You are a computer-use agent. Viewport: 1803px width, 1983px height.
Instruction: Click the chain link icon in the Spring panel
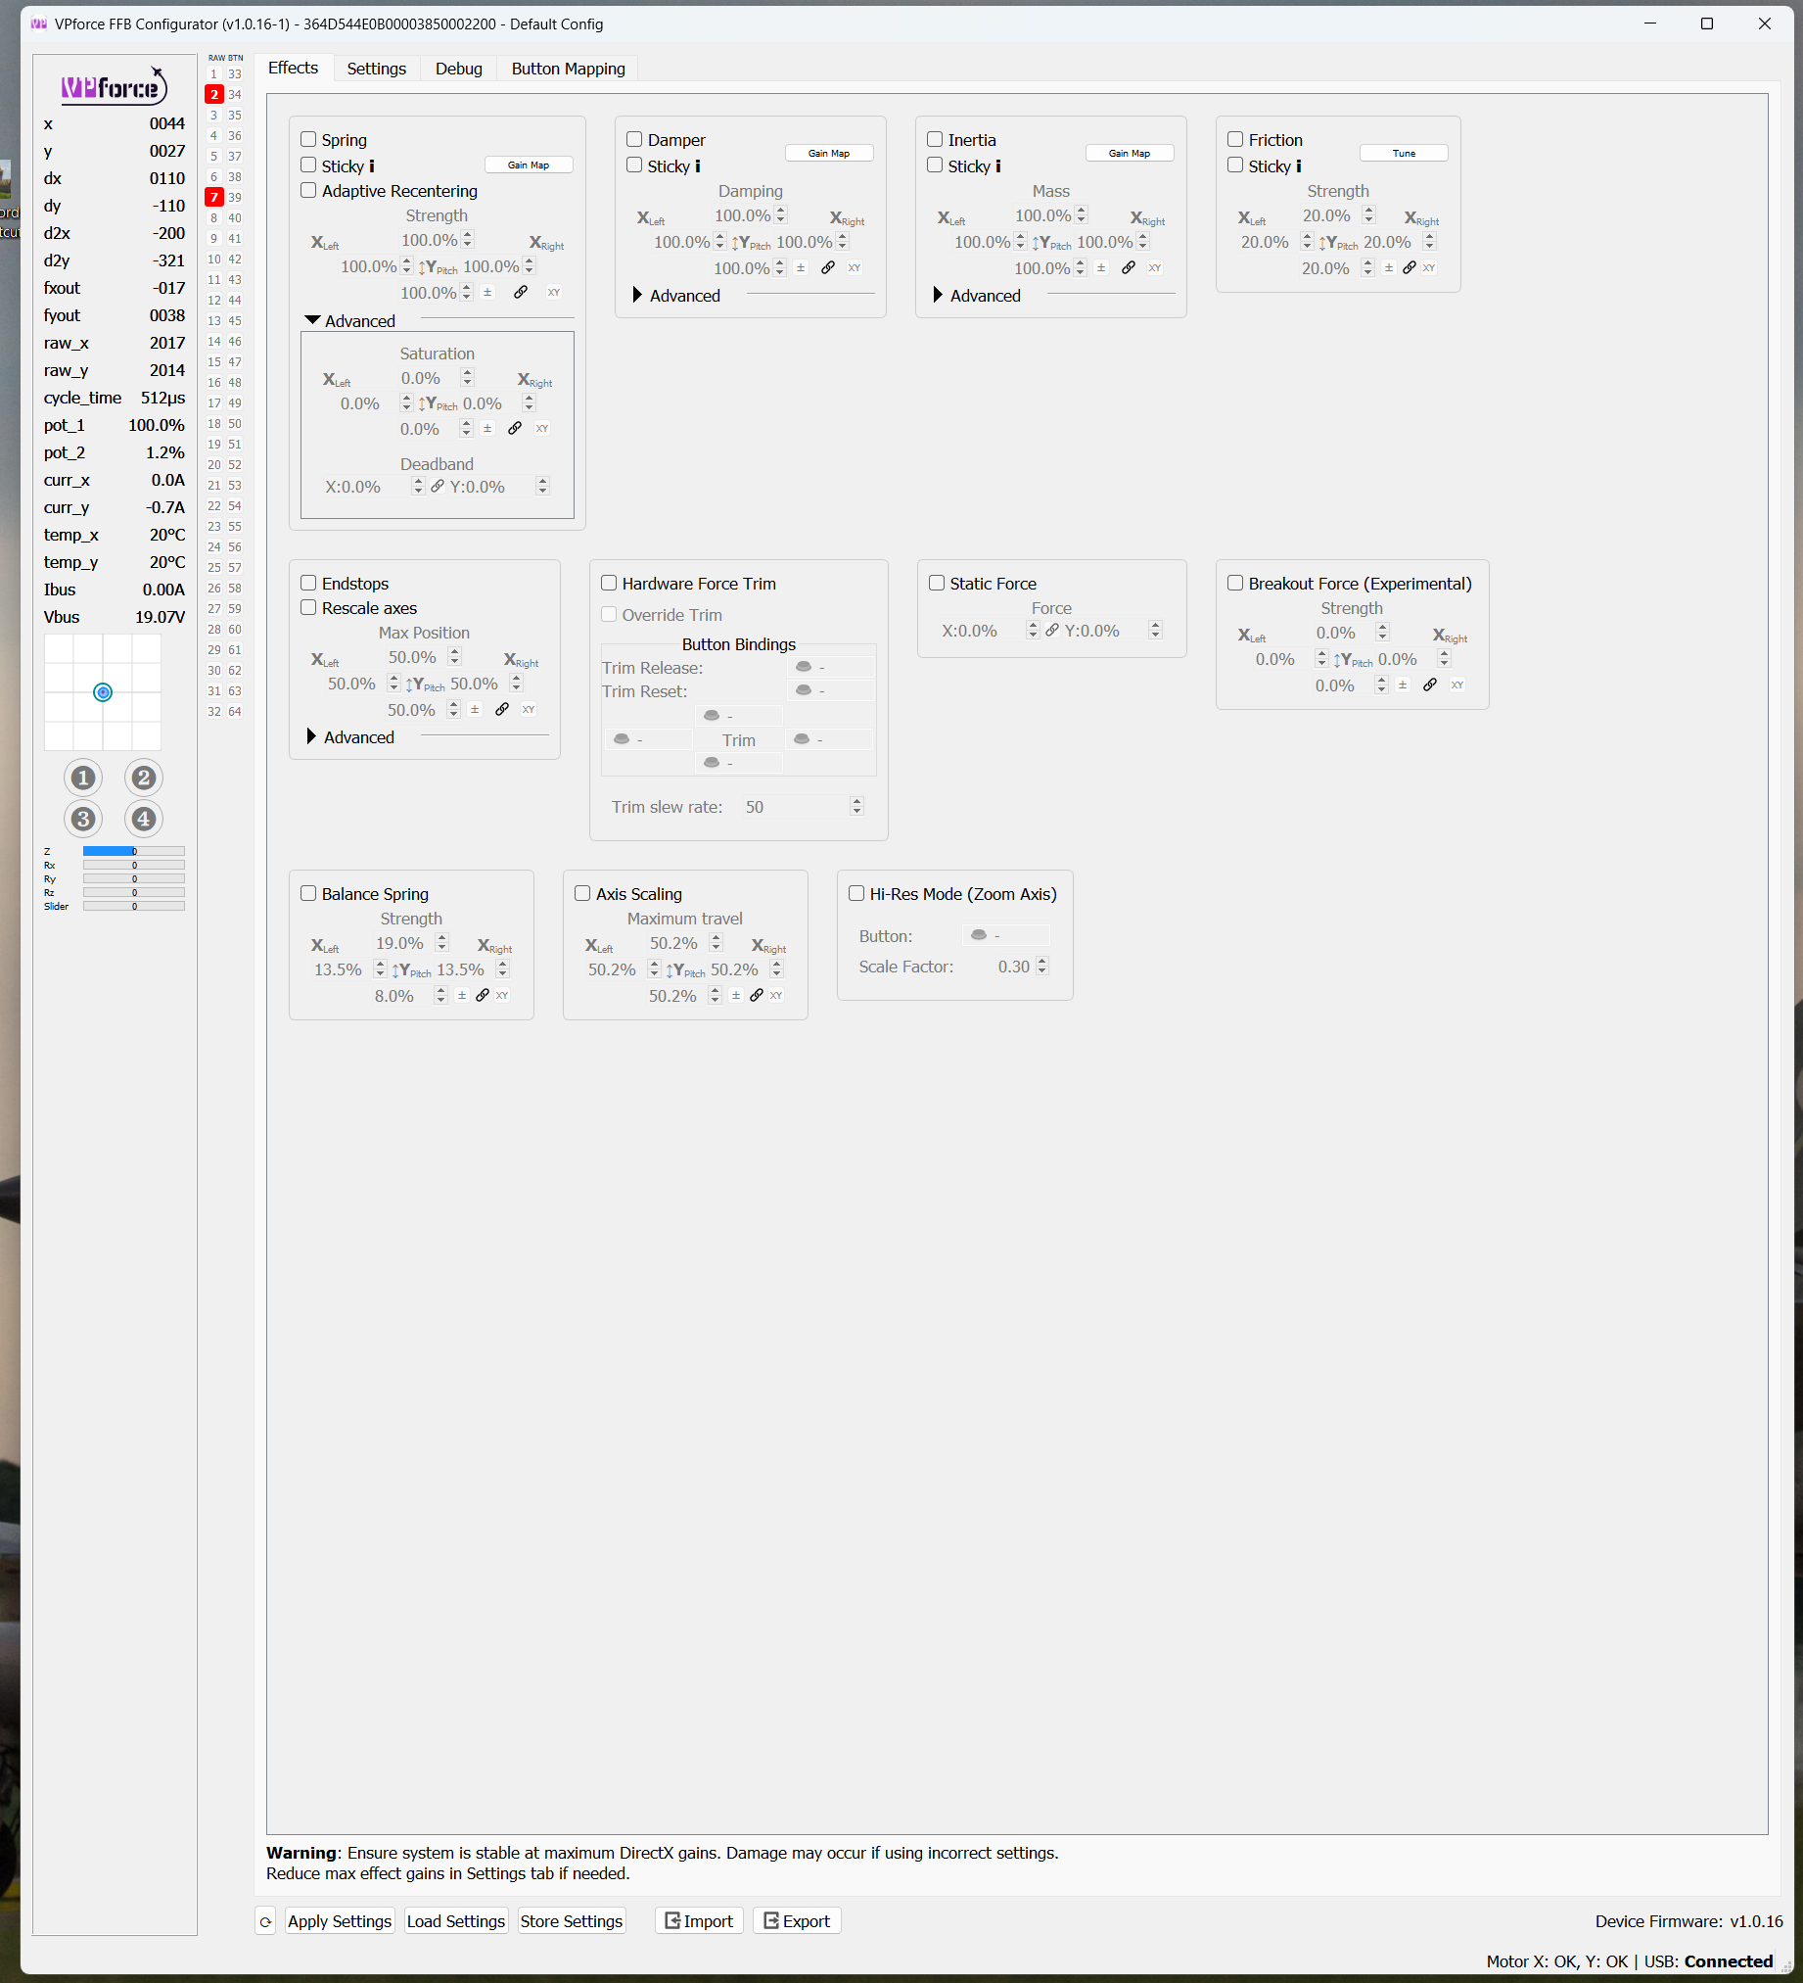(520, 291)
